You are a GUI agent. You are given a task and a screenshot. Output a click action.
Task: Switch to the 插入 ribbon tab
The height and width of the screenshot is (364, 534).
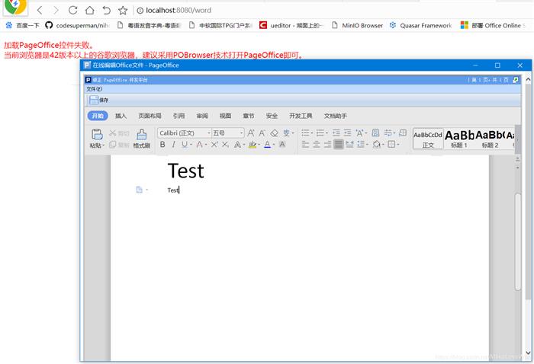point(121,116)
